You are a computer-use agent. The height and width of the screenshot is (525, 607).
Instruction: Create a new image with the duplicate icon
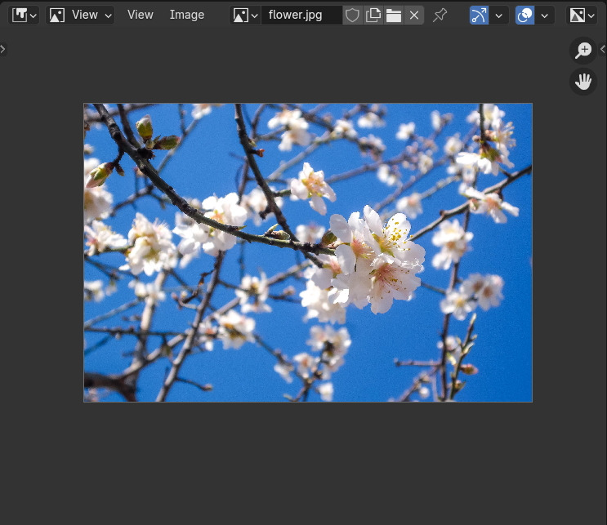click(373, 16)
